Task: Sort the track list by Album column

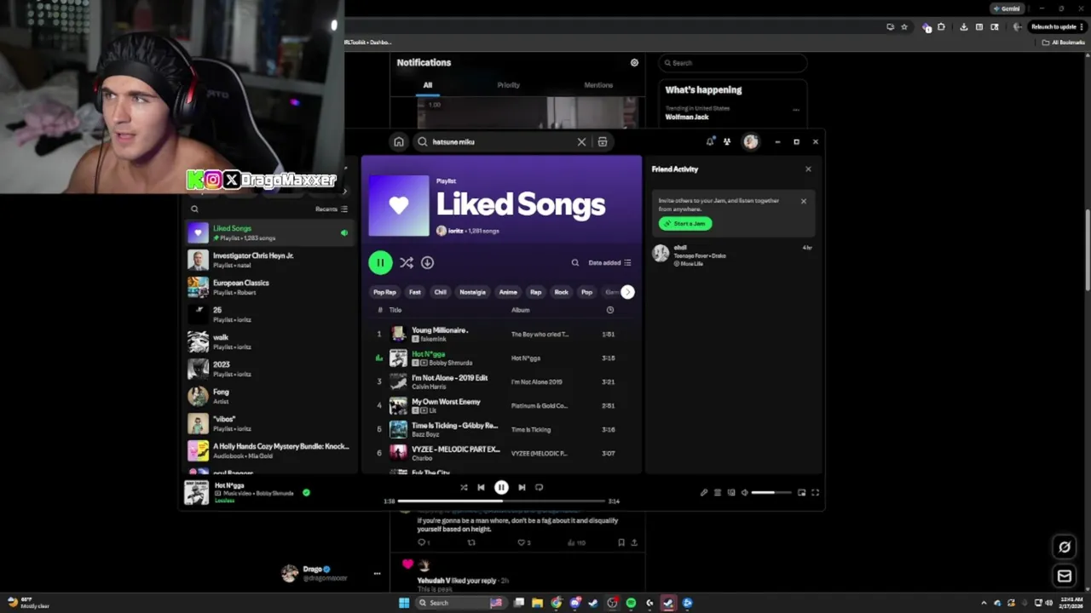Action: pos(521,310)
